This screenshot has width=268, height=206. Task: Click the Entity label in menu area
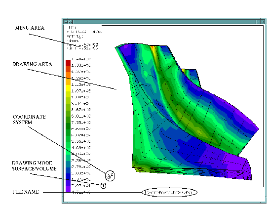(x=75, y=36)
